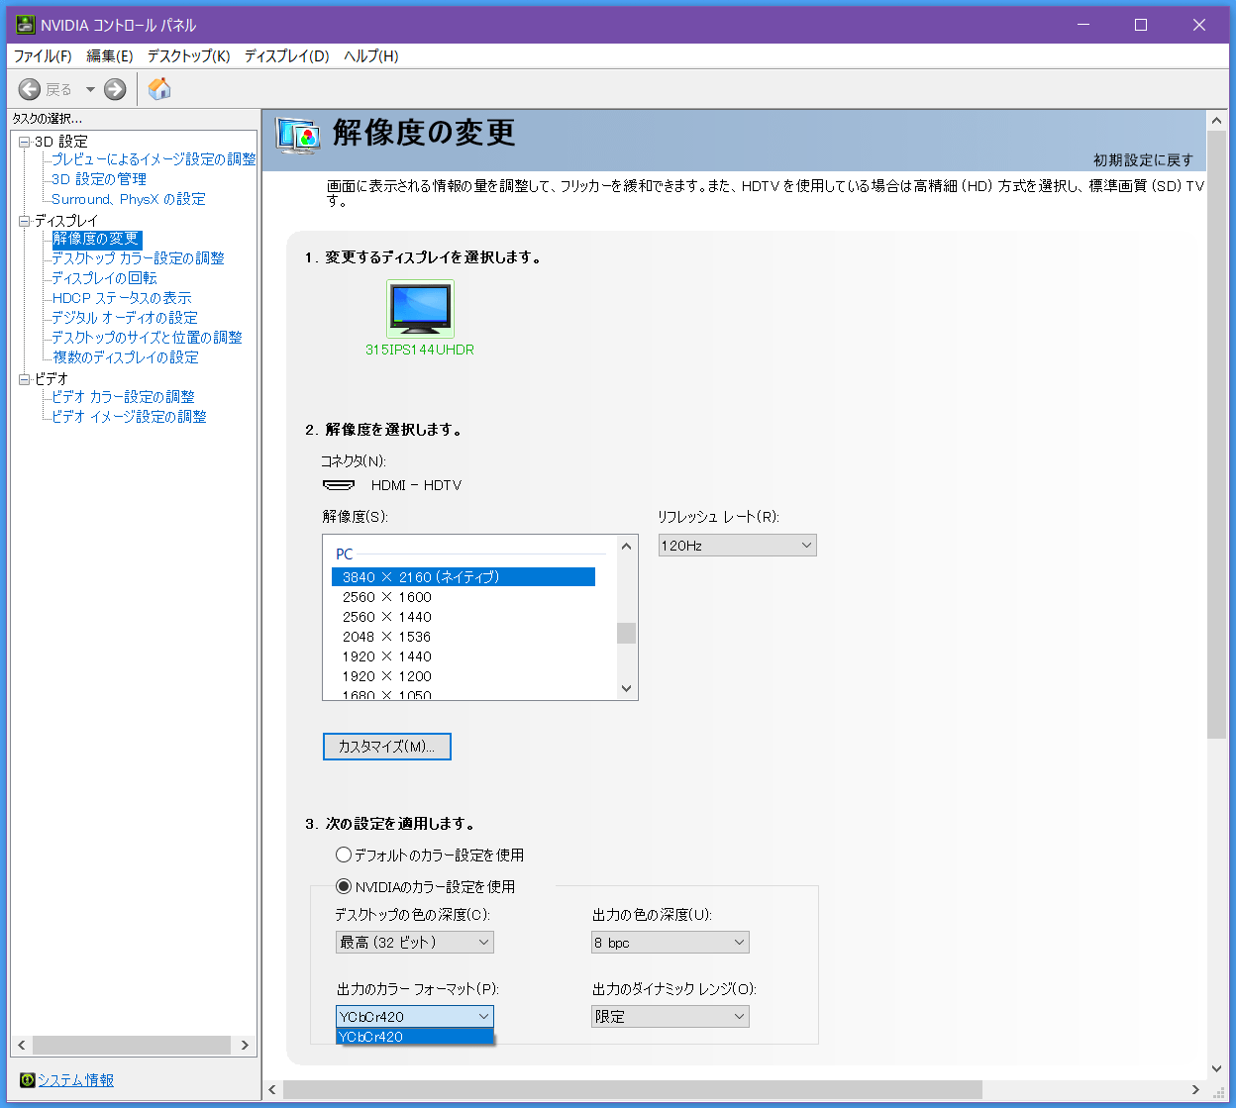Open the ファイル(F) menu

coord(43,56)
